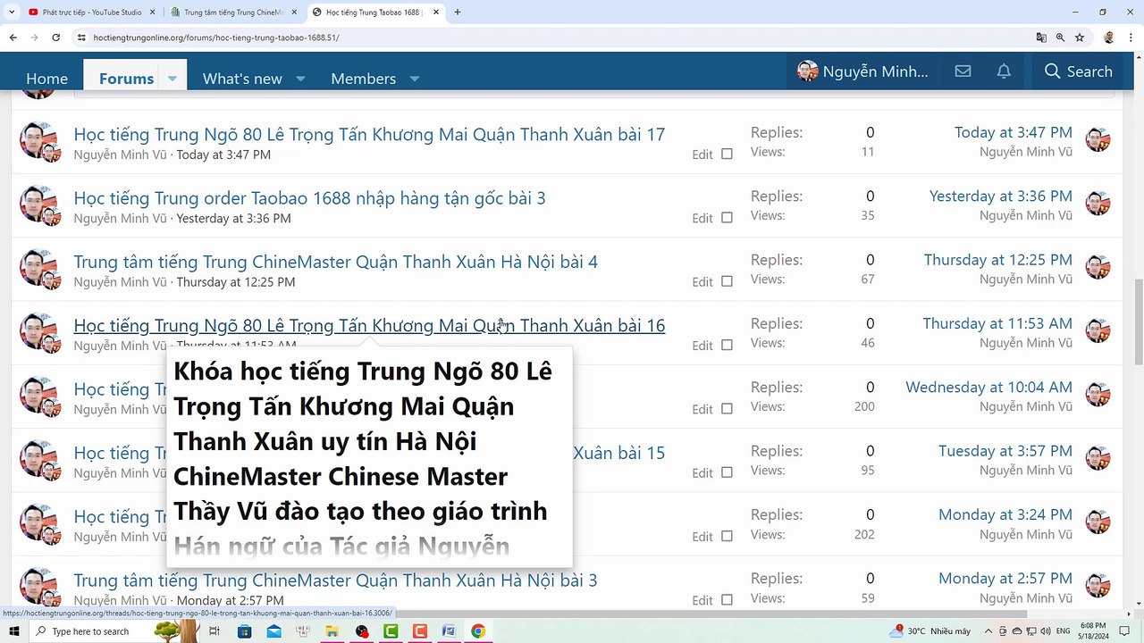Image resolution: width=1144 pixels, height=643 pixels.
Task: Open Nguyễn Minh... account menu
Action: pyautogui.click(x=862, y=71)
